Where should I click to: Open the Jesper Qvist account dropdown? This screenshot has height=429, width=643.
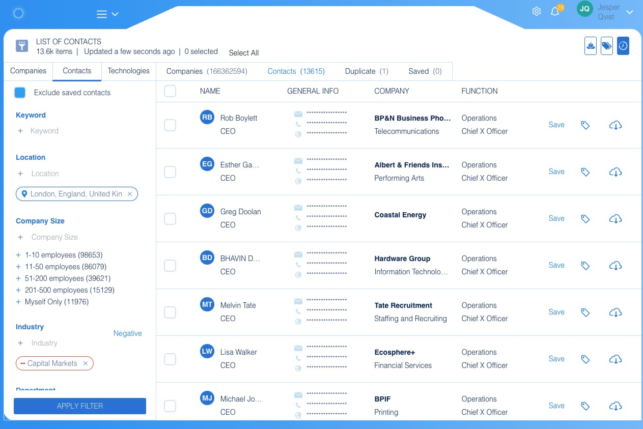629,12
